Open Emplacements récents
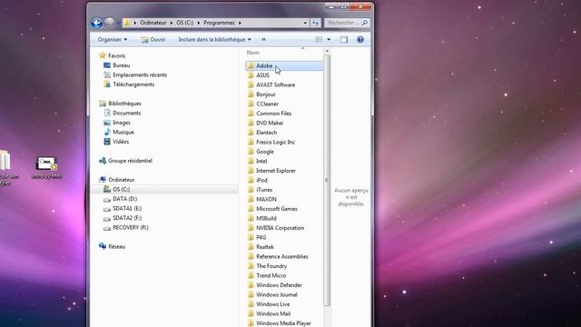The width and height of the screenshot is (581, 327). coord(140,74)
